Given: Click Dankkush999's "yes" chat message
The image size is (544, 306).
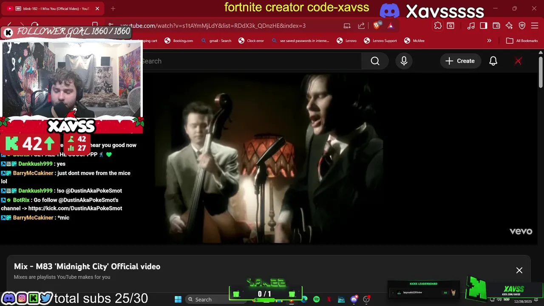Looking at the screenshot, I should tap(61, 164).
